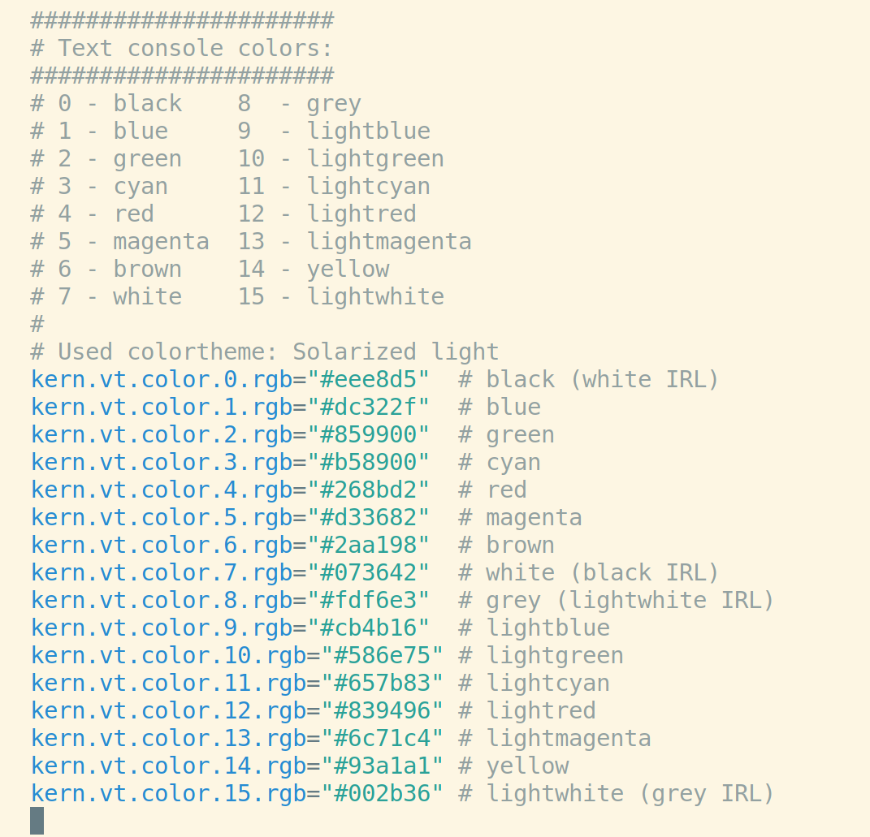Click the "# brown" comment

pos(507,546)
